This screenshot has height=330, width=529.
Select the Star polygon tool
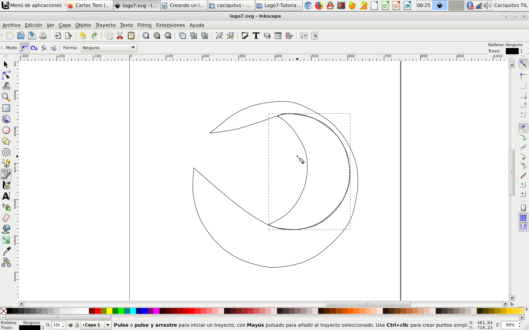click(6, 141)
